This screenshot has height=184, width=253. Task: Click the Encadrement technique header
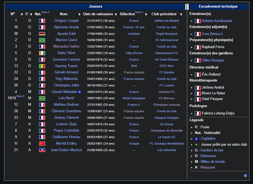coord(218,7)
